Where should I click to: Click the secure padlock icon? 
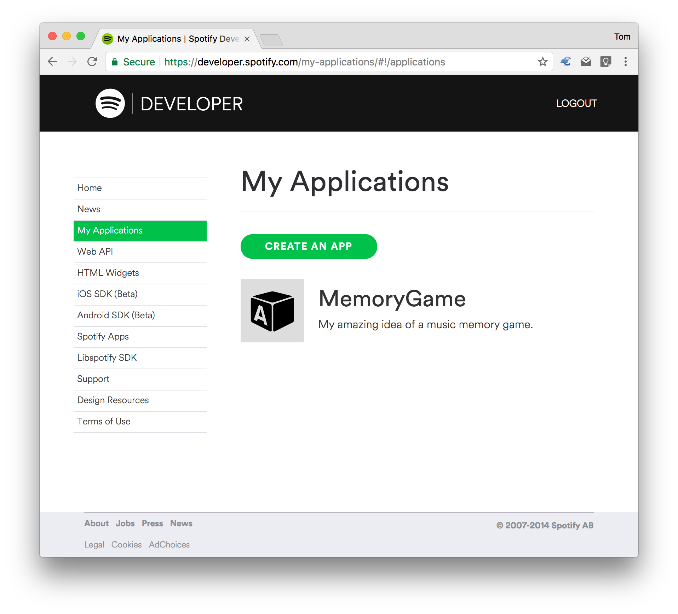pos(114,62)
